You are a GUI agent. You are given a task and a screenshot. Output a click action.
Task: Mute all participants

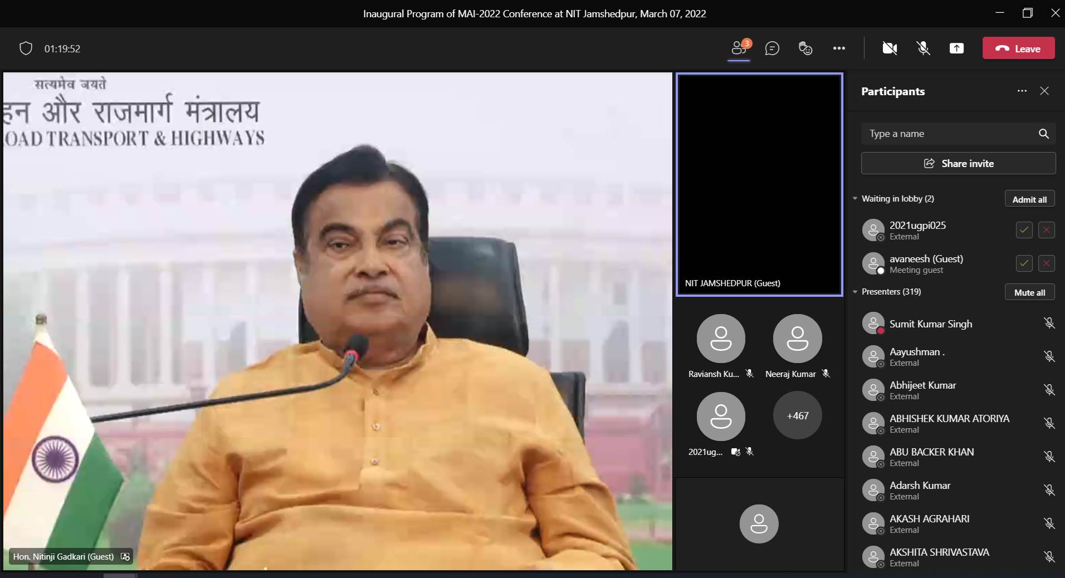(x=1029, y=292)
